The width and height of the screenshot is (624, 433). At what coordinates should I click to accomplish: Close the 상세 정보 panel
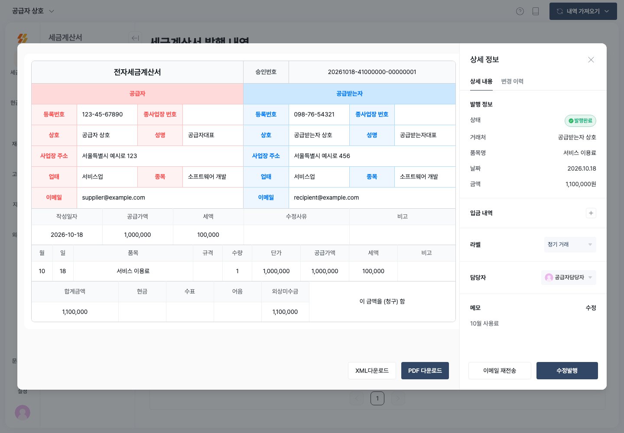tap(591, 60)
